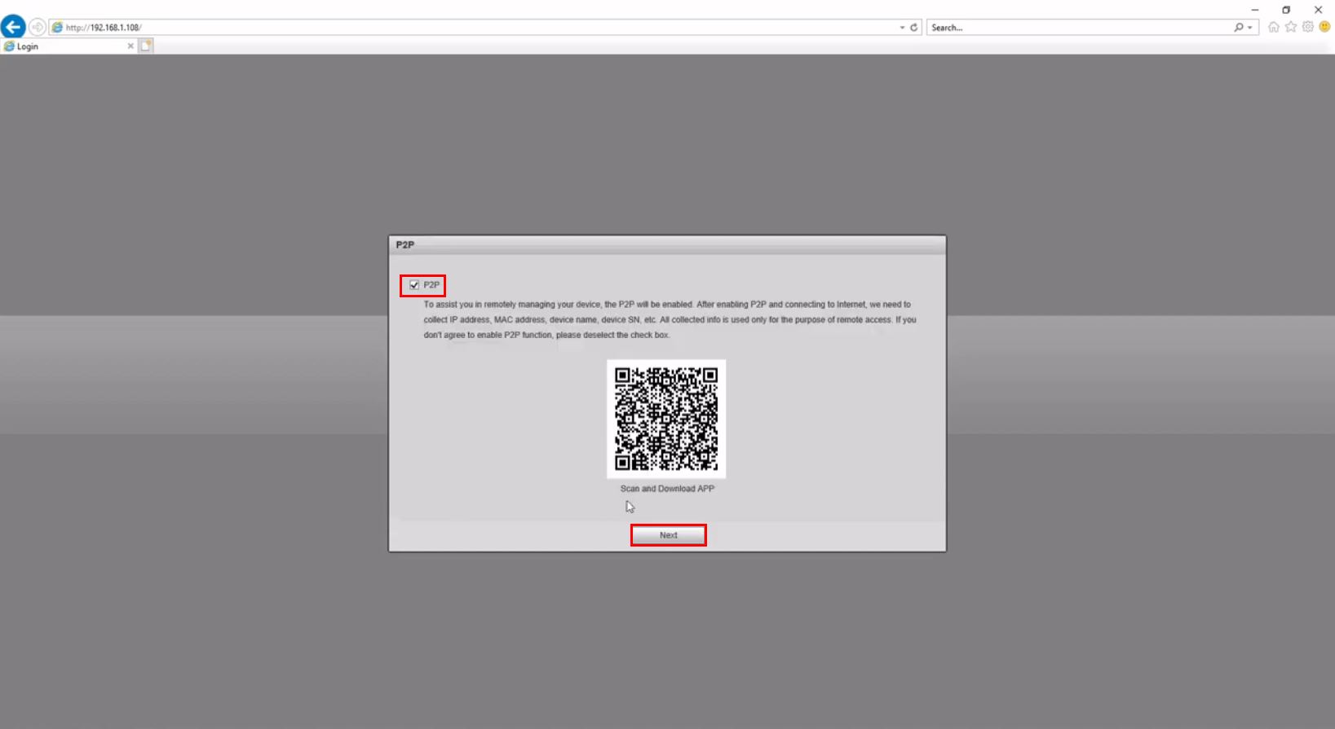Open the browser Home icon

point(1274,27)
